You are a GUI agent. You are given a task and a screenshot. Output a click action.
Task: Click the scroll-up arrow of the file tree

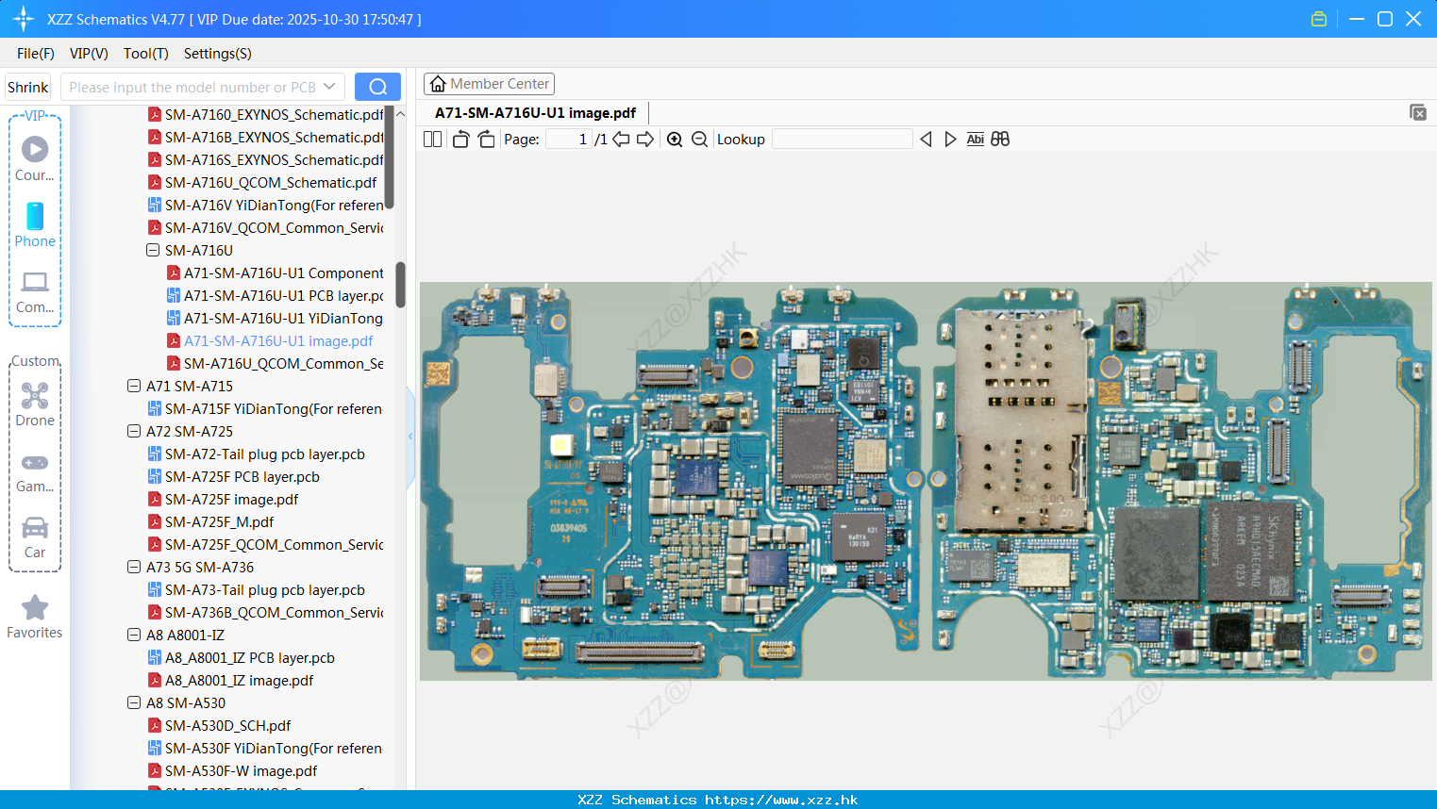point(400,113)
